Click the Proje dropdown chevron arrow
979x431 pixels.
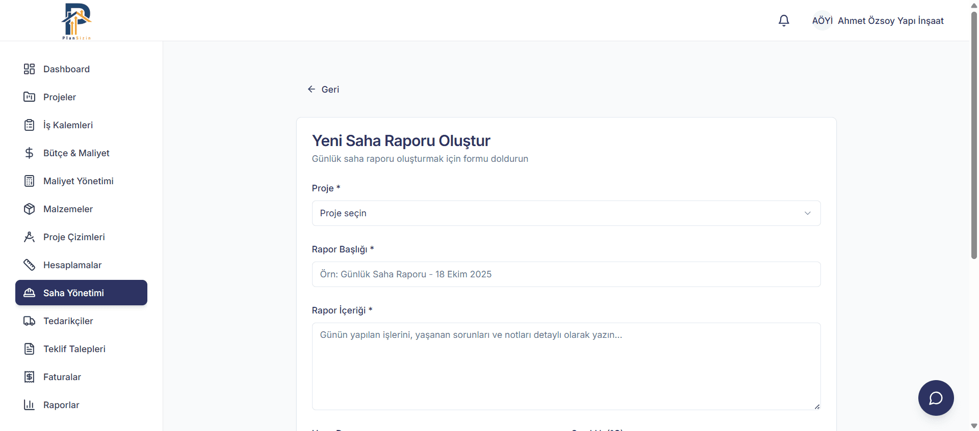click(x=807, y=213)
